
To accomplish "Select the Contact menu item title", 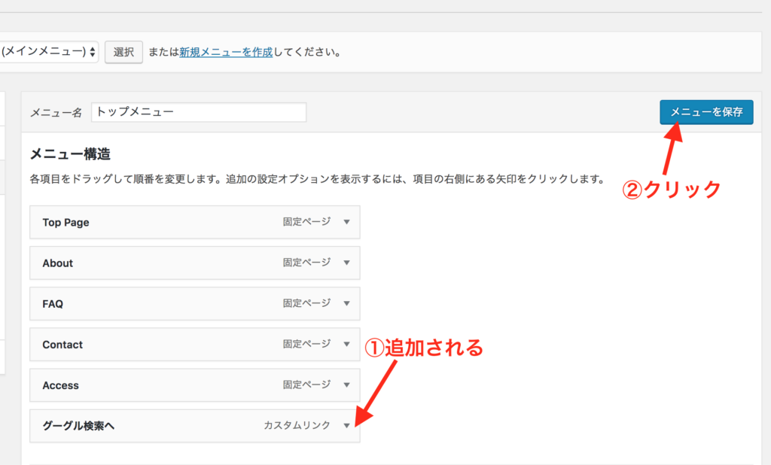I will [62, 345].
